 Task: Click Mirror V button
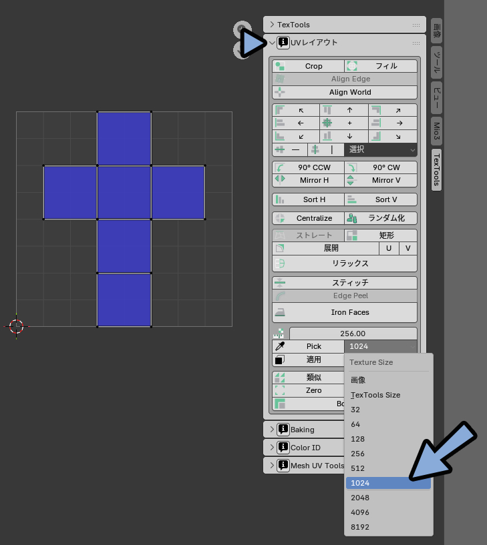click(x=381, y=180)
